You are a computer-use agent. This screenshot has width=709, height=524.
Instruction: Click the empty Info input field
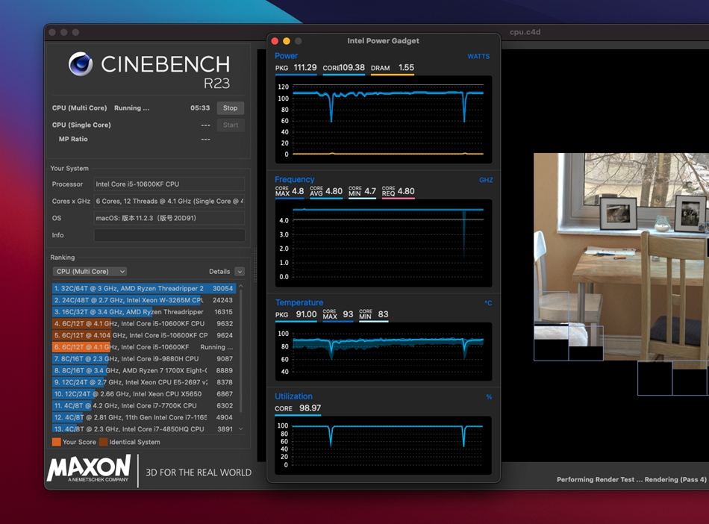coord(169,235)
